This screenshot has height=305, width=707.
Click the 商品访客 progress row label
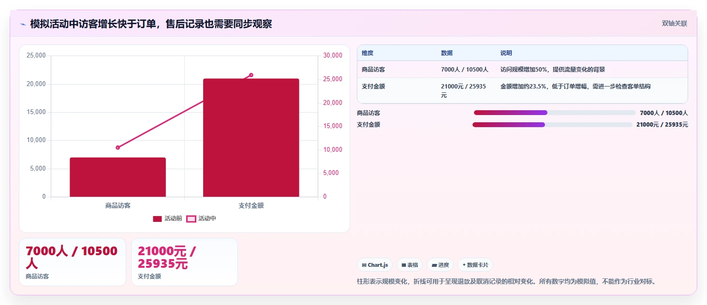pos(368,113)
